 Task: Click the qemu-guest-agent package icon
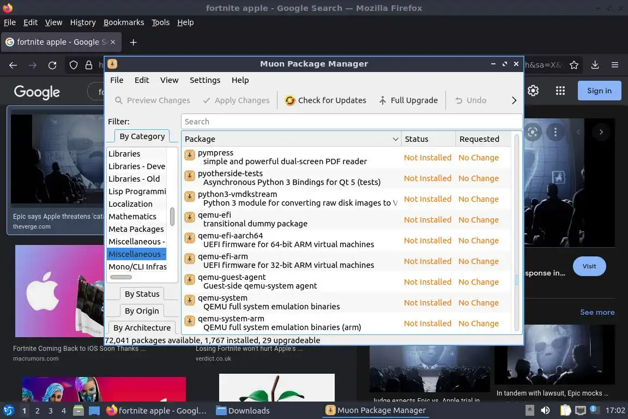(x=190, y=279)
